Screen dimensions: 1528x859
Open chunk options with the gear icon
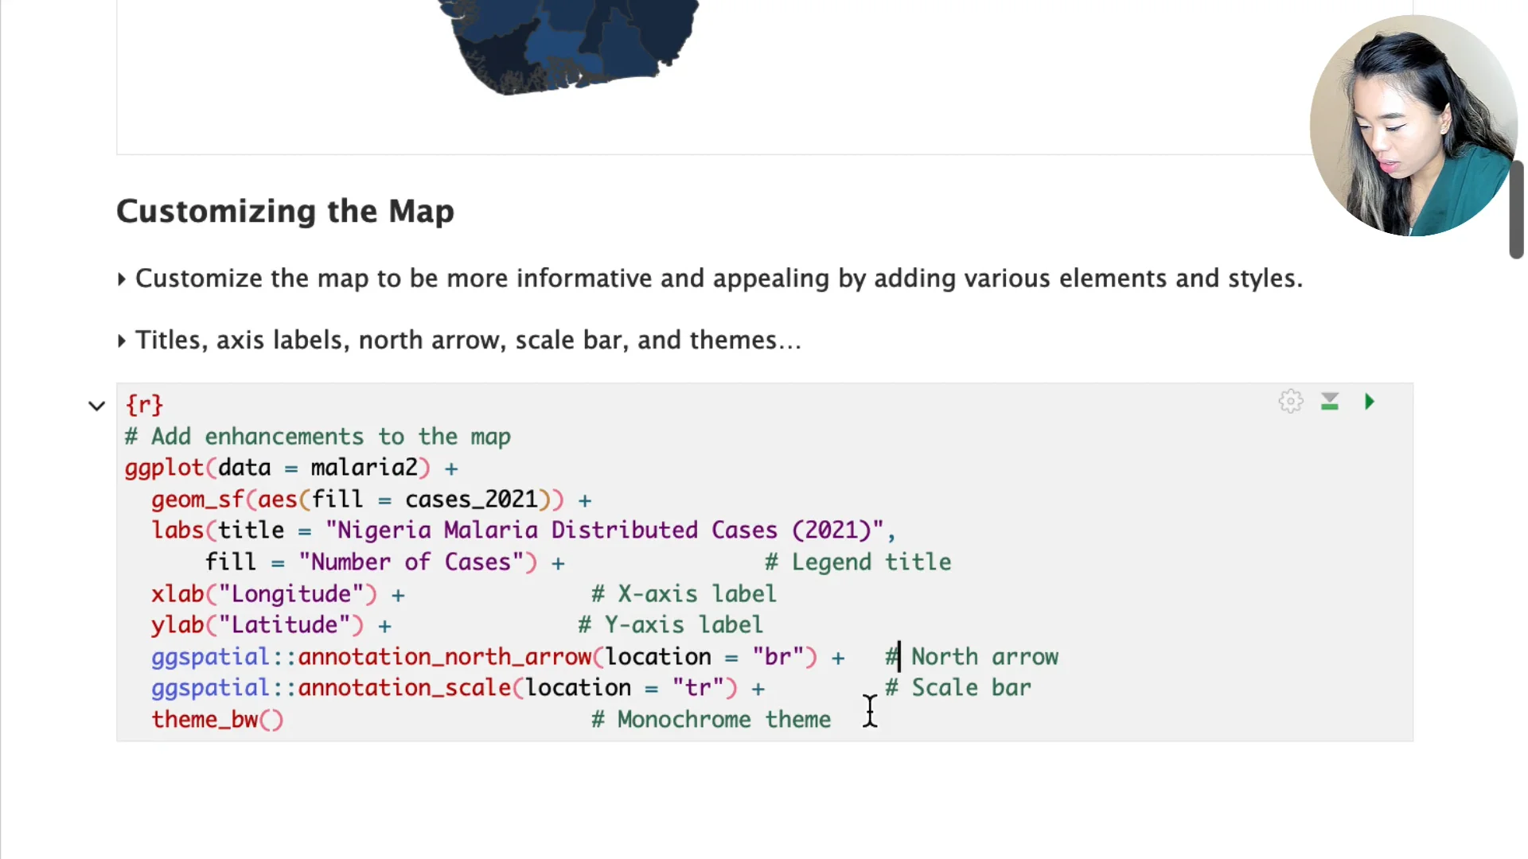pyautogui.click(x=1290, y=402)
